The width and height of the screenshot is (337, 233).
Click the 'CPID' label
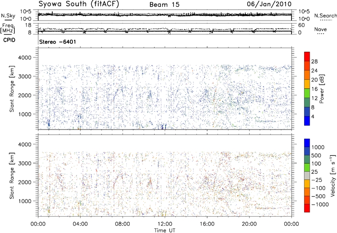[x=9, y=40]
